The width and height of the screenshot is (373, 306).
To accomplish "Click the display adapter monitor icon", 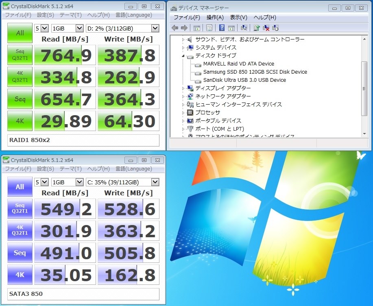I will 190,88.
